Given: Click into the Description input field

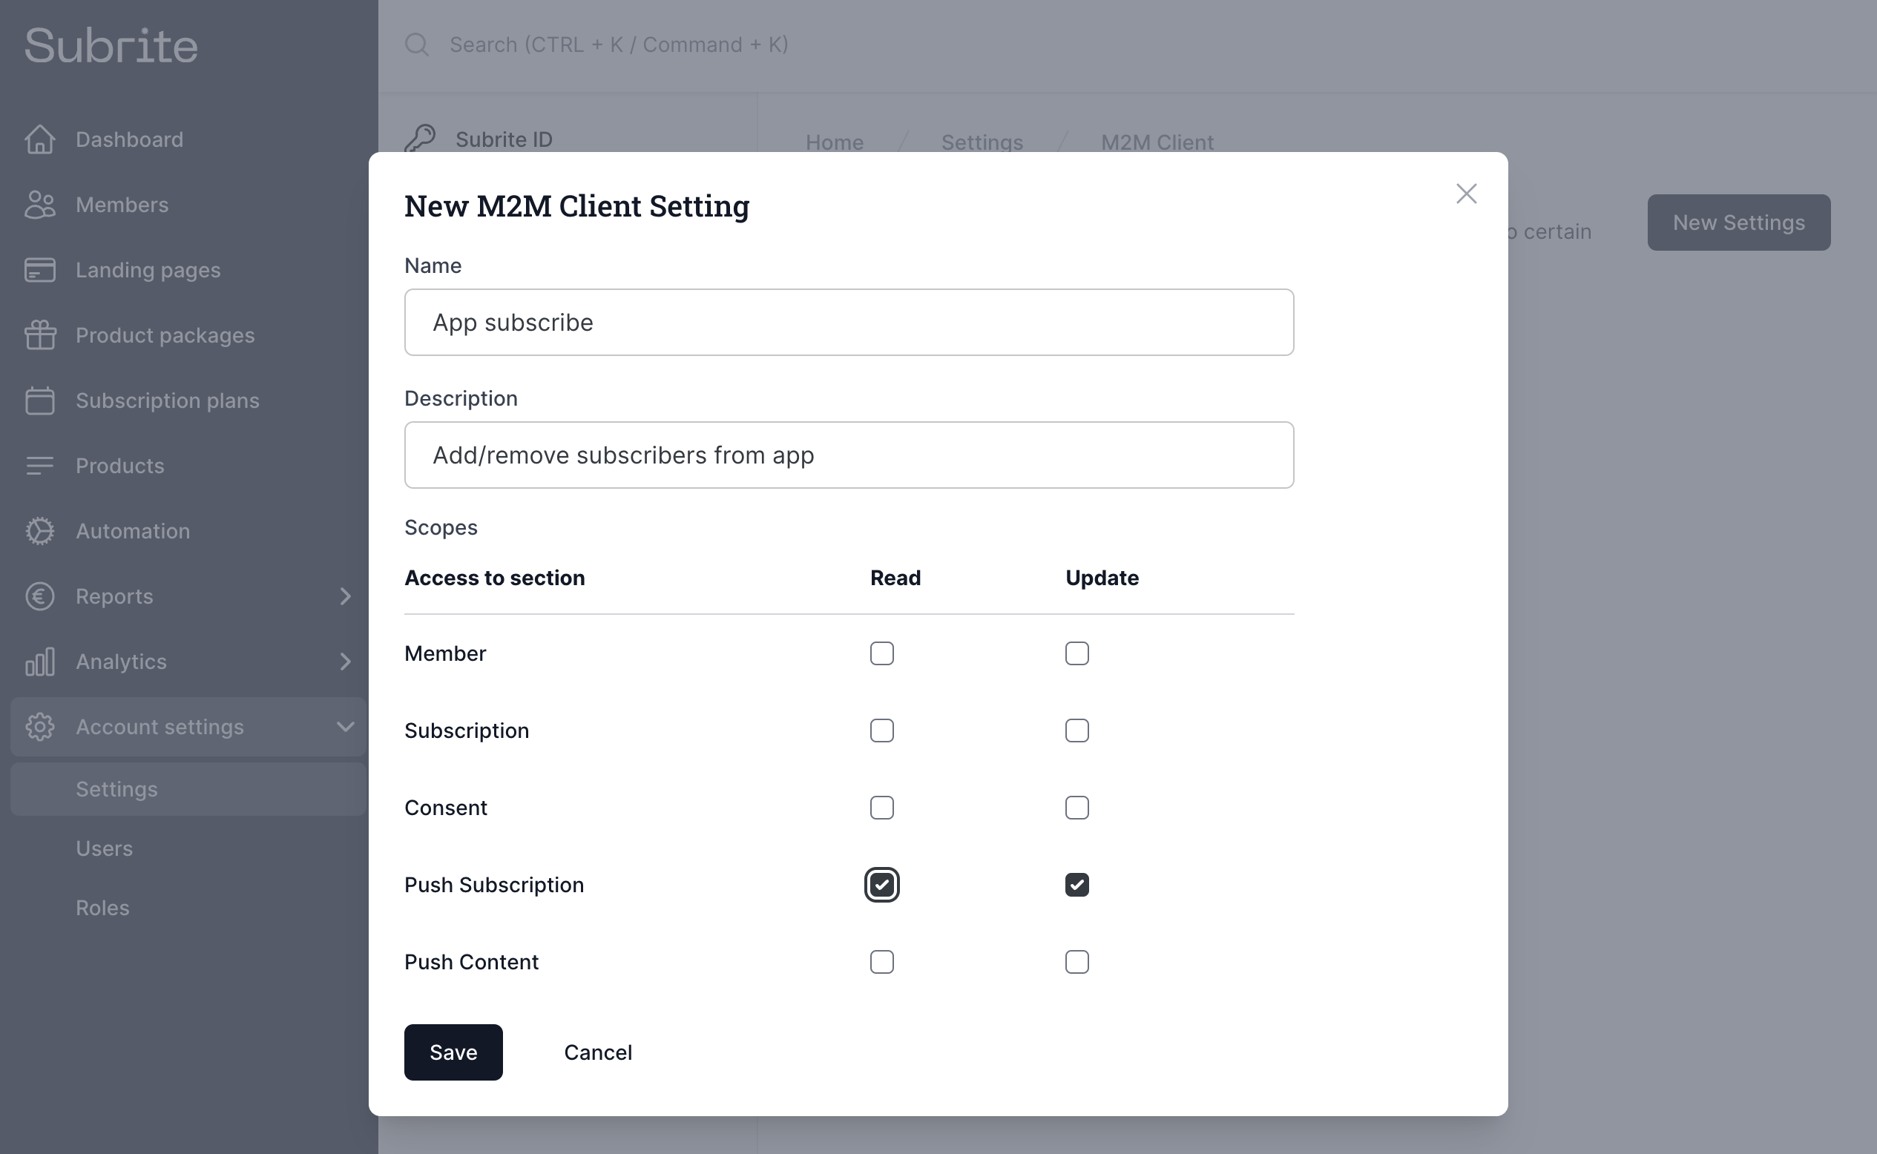Looking at the screenshot, I should click(848, 455).
